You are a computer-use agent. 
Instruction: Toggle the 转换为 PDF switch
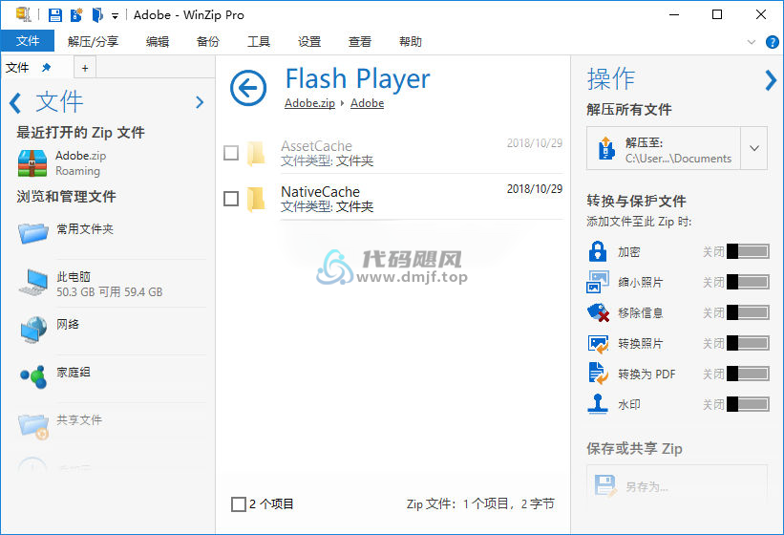click(748, 374)
